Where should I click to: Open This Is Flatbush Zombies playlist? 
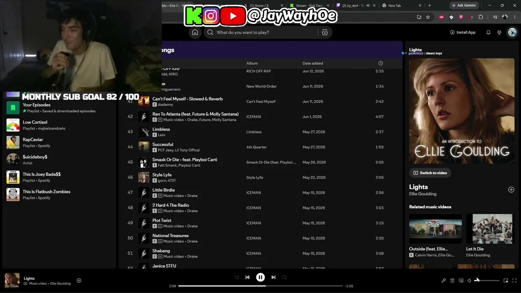tap(59, 195)
